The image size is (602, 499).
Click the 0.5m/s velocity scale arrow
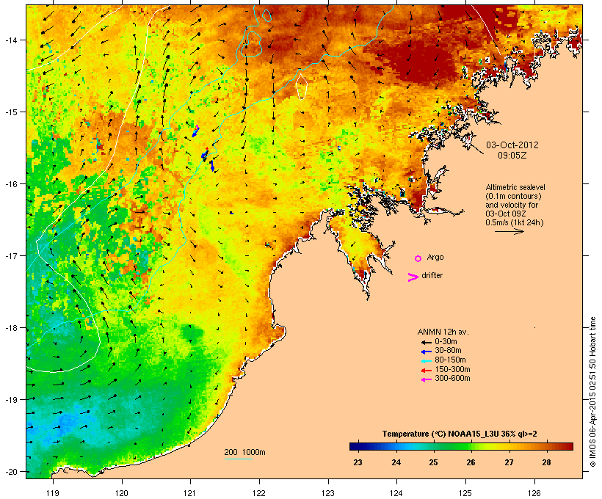click(x=509, y=231)
